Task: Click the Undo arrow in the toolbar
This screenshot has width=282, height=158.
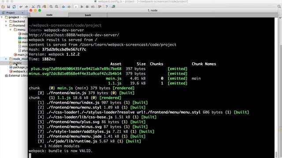Action: tap(21, 7)
